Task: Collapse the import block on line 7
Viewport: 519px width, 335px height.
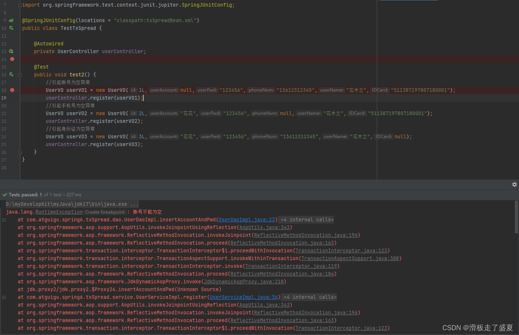Action: (20, 5)
